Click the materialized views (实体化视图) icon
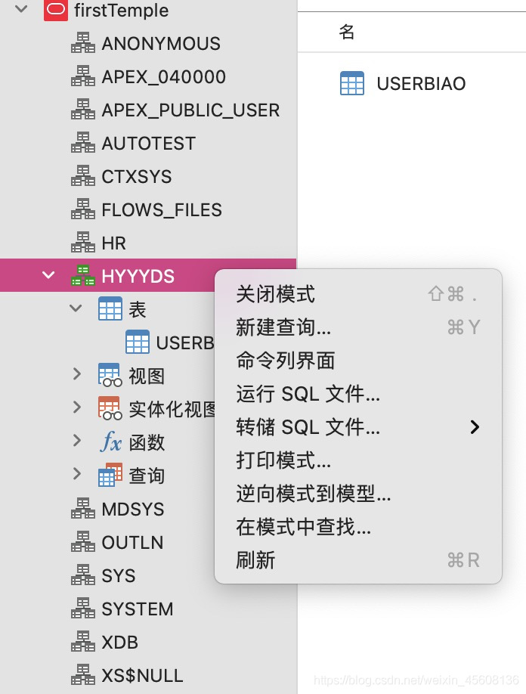Image resolution: width=526 pixels, height=694 pixels. [x=110, y=409]
